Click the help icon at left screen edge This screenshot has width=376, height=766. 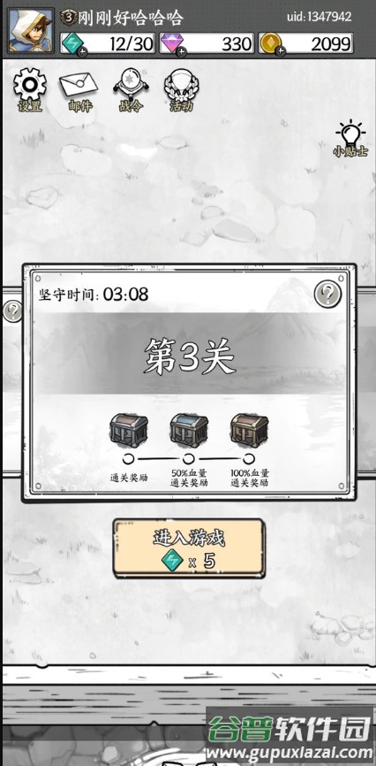tap(11, 311)
